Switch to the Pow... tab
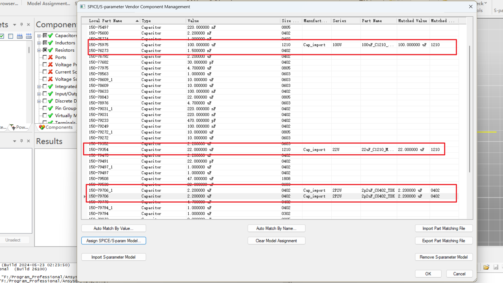This screenshot has height=283, width=503. tap(19, 127)
